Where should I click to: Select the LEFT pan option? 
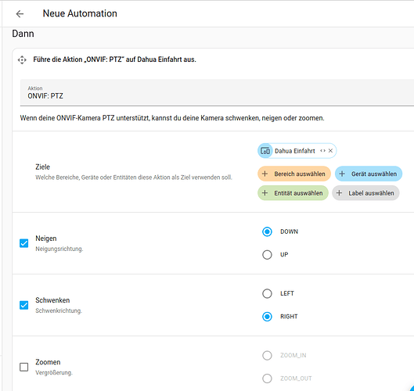(267, 293)
